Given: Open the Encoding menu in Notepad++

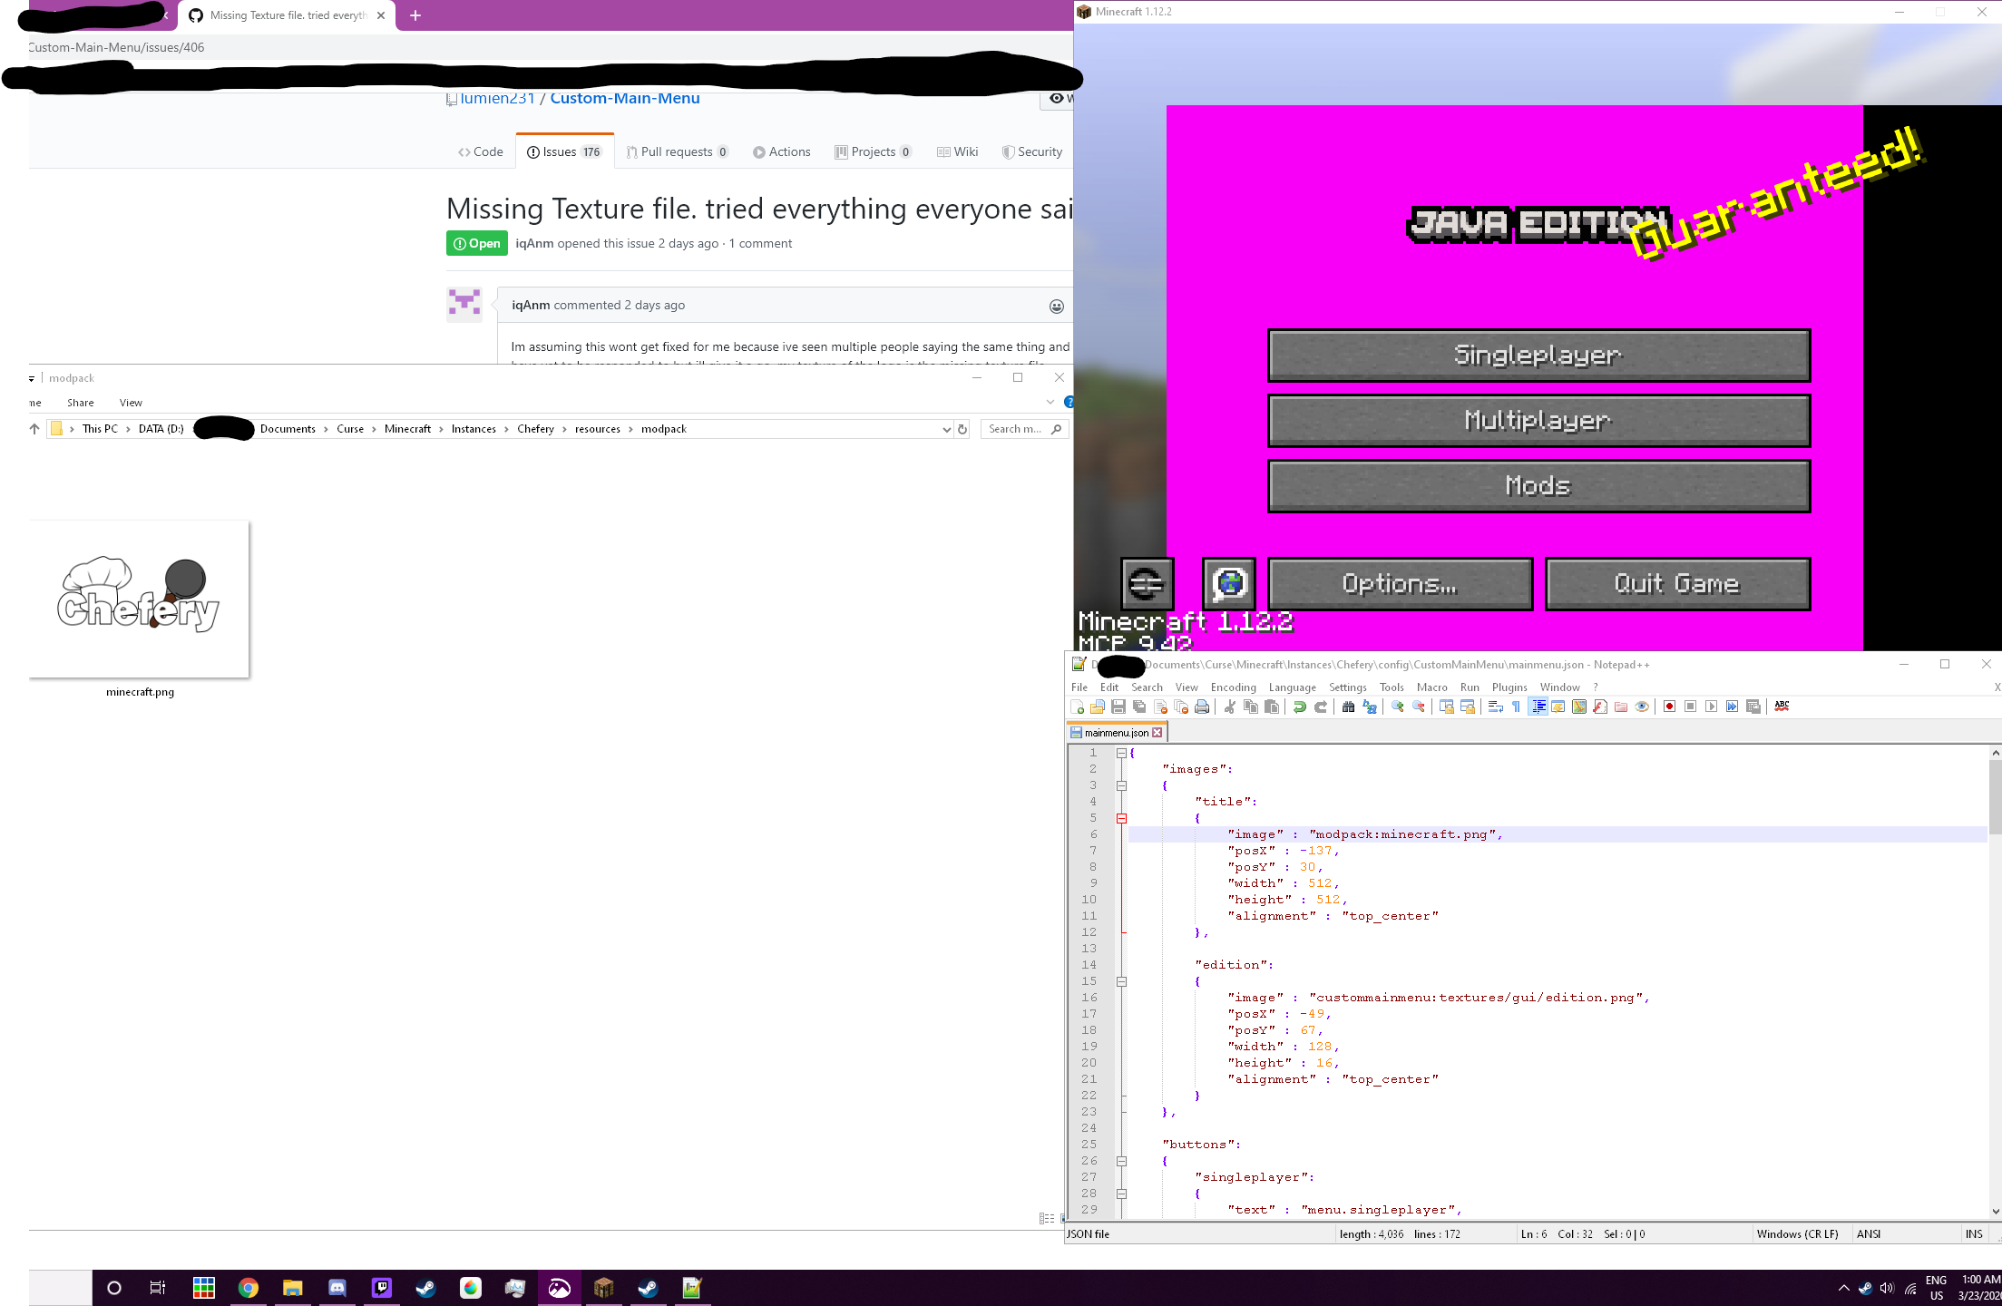Looking at the screenshot, I should [x=1233, y=687].
